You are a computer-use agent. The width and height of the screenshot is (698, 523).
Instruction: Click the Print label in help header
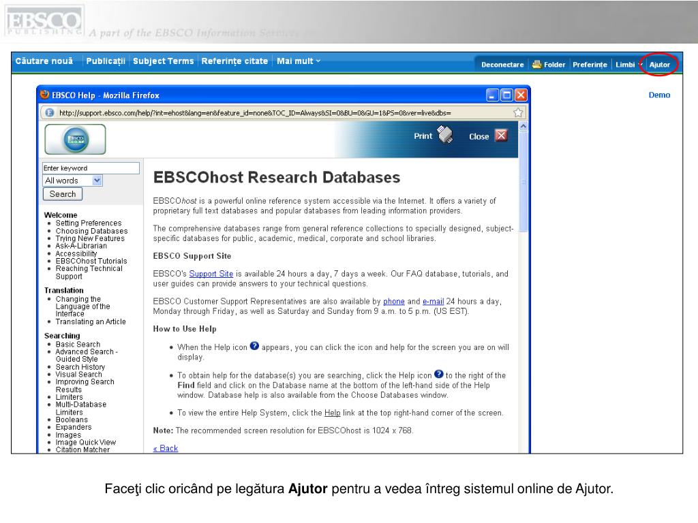click(x=423, y=136)
